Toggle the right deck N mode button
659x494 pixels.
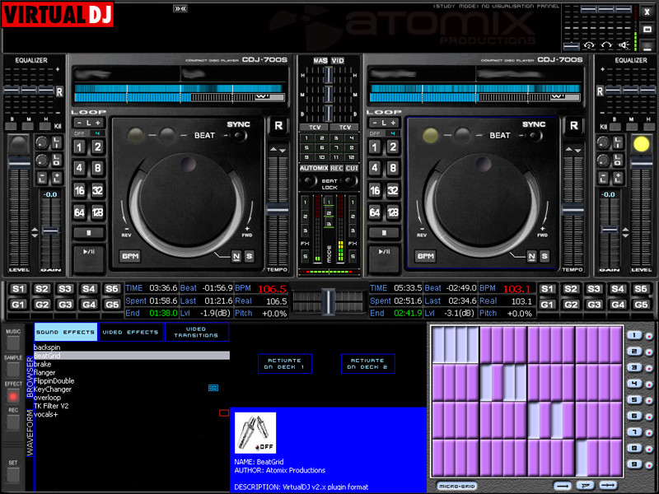point(531,256)
